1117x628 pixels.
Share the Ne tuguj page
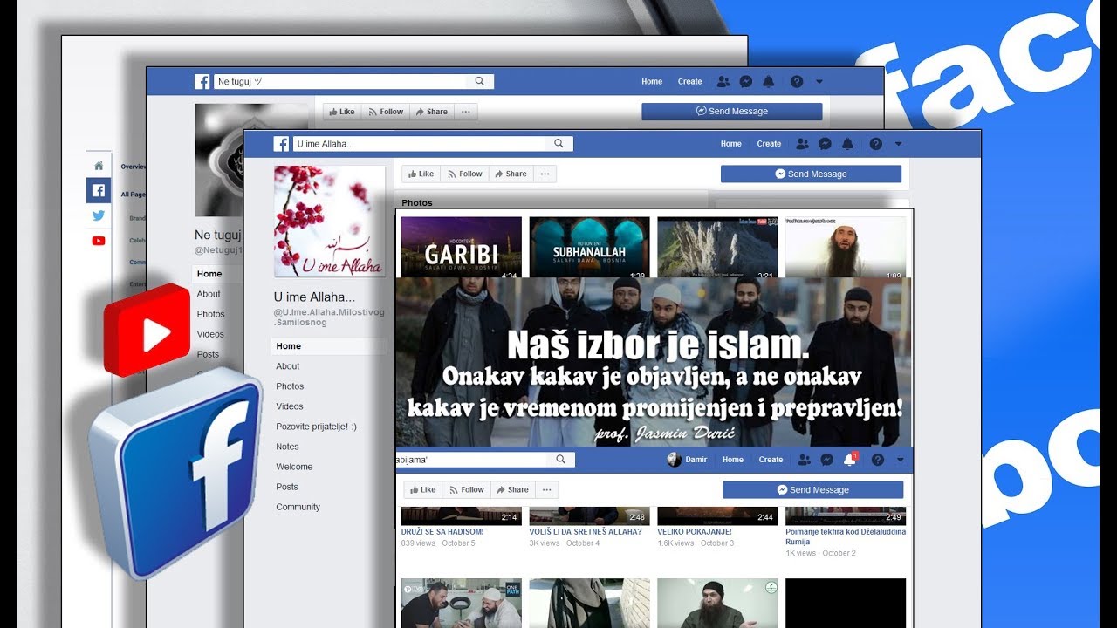pos(431,112)
